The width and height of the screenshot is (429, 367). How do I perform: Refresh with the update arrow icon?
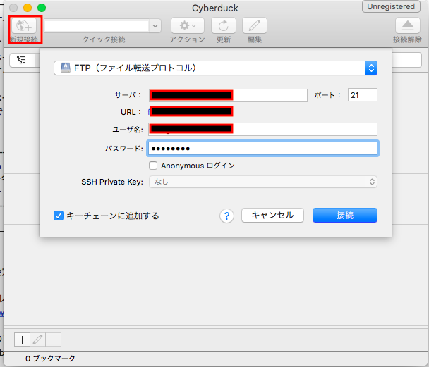(224, 25)
